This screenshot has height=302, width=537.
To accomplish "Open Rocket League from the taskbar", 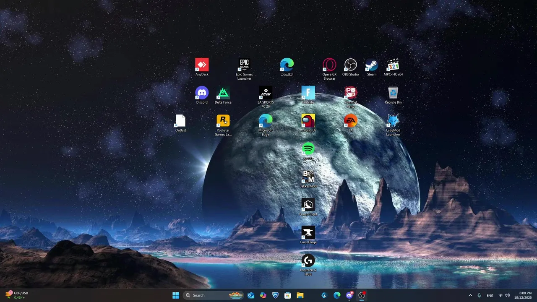I will point(275,295).
